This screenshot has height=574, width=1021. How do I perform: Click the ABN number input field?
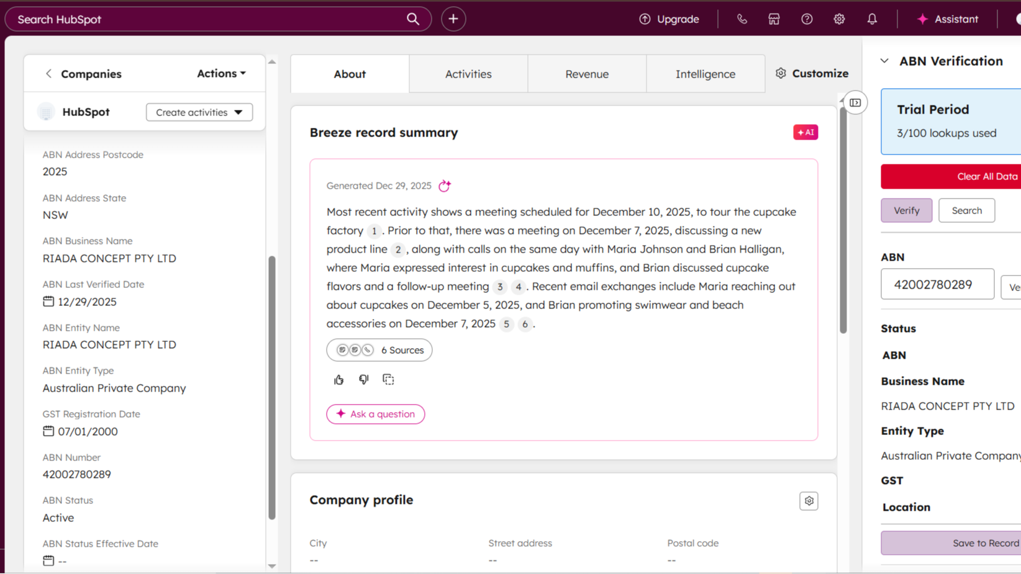pyautogui.click(x=937, y=284)
